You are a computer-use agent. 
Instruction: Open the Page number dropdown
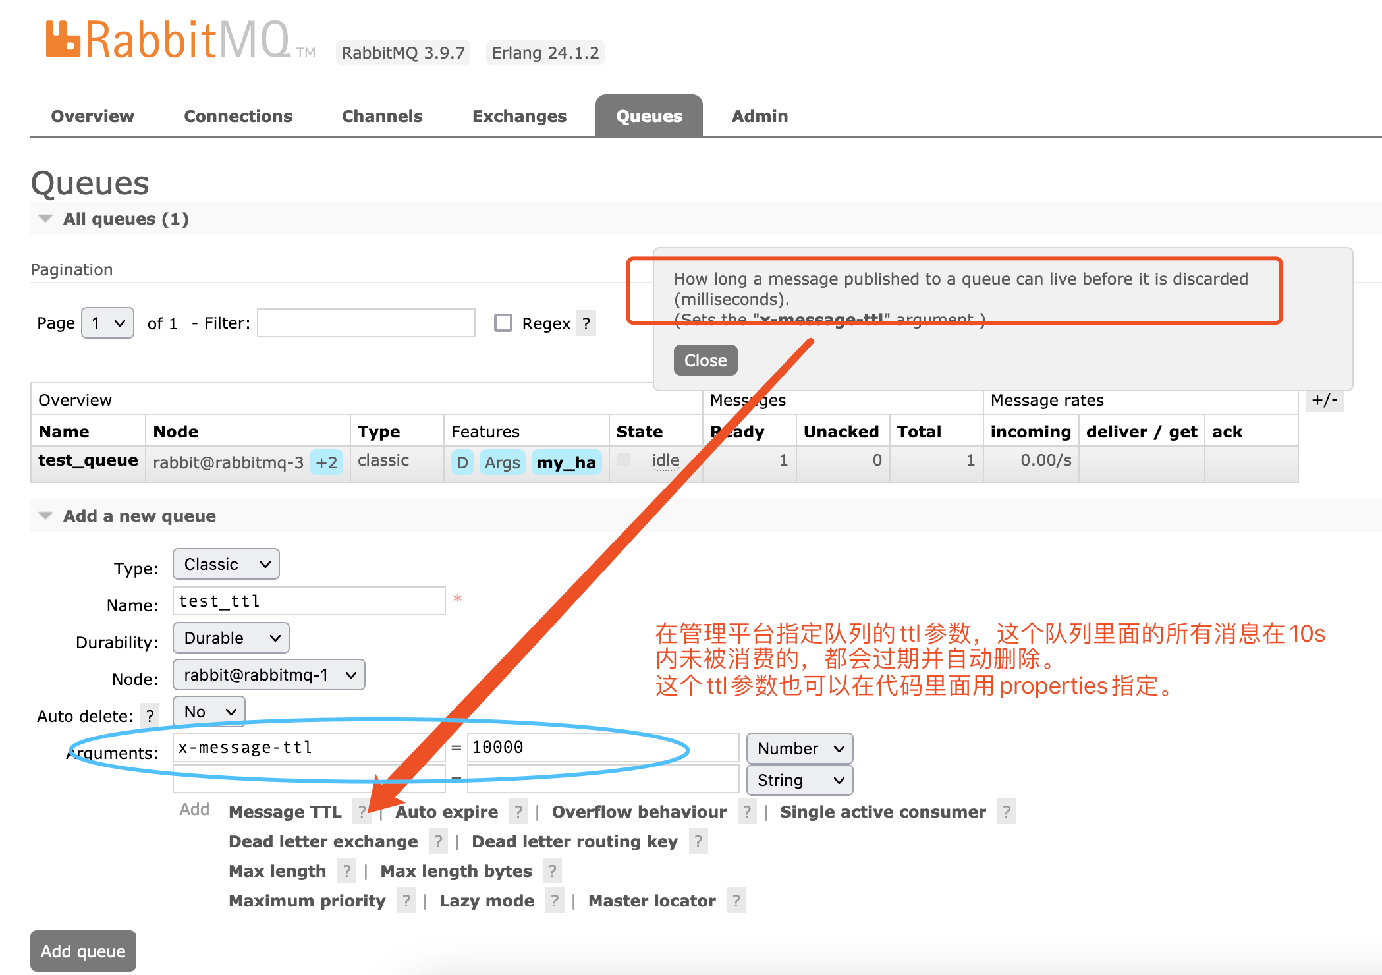point(107,323)
